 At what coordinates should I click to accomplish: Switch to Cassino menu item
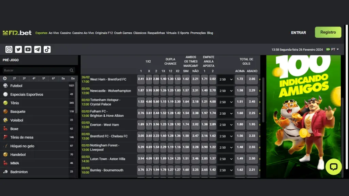click(65, 33)
